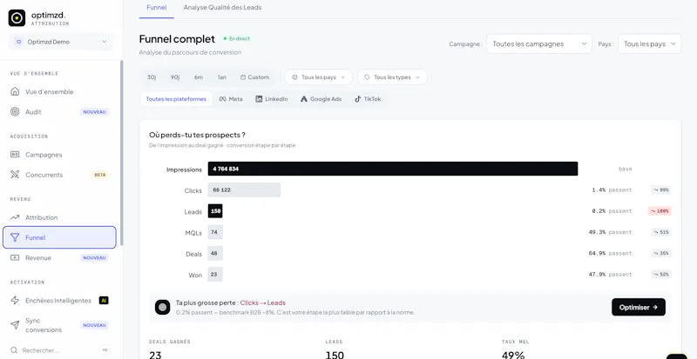Filter by Meta platform
This screenshot has height=359, width=697.
point(231,99)
